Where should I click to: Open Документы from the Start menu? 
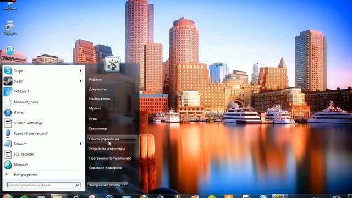[98, 89]
